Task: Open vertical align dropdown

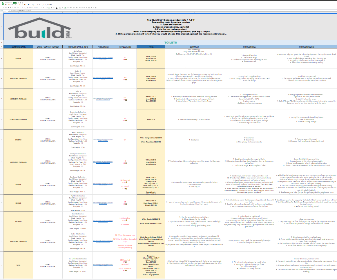Action: tap(74, 8)
